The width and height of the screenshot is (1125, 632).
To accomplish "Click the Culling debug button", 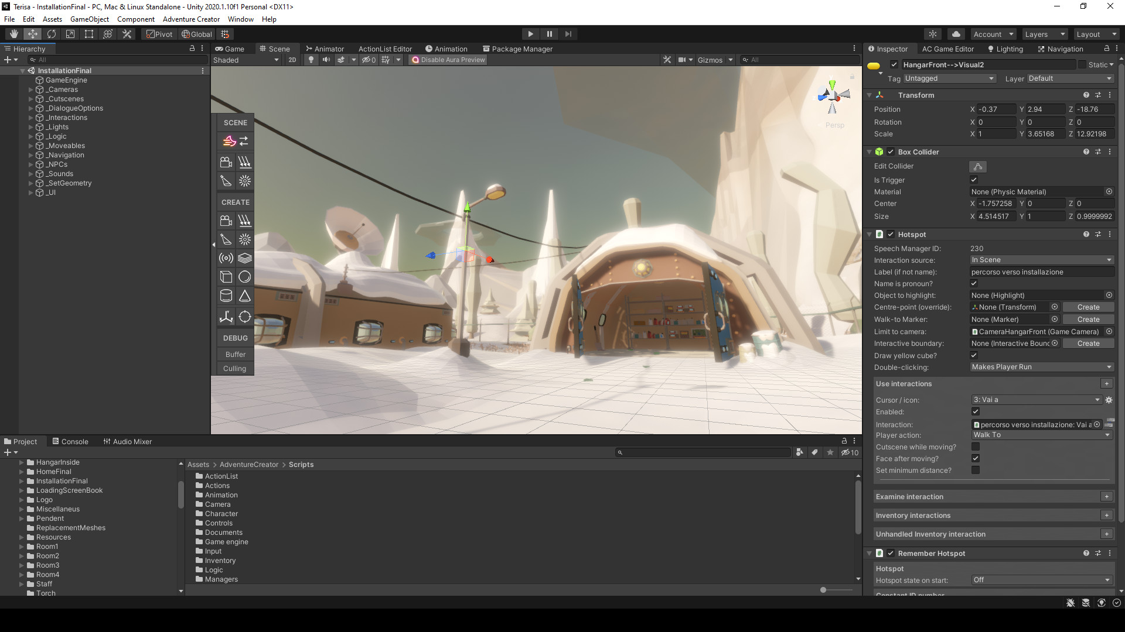I will [x=234, y=369].
